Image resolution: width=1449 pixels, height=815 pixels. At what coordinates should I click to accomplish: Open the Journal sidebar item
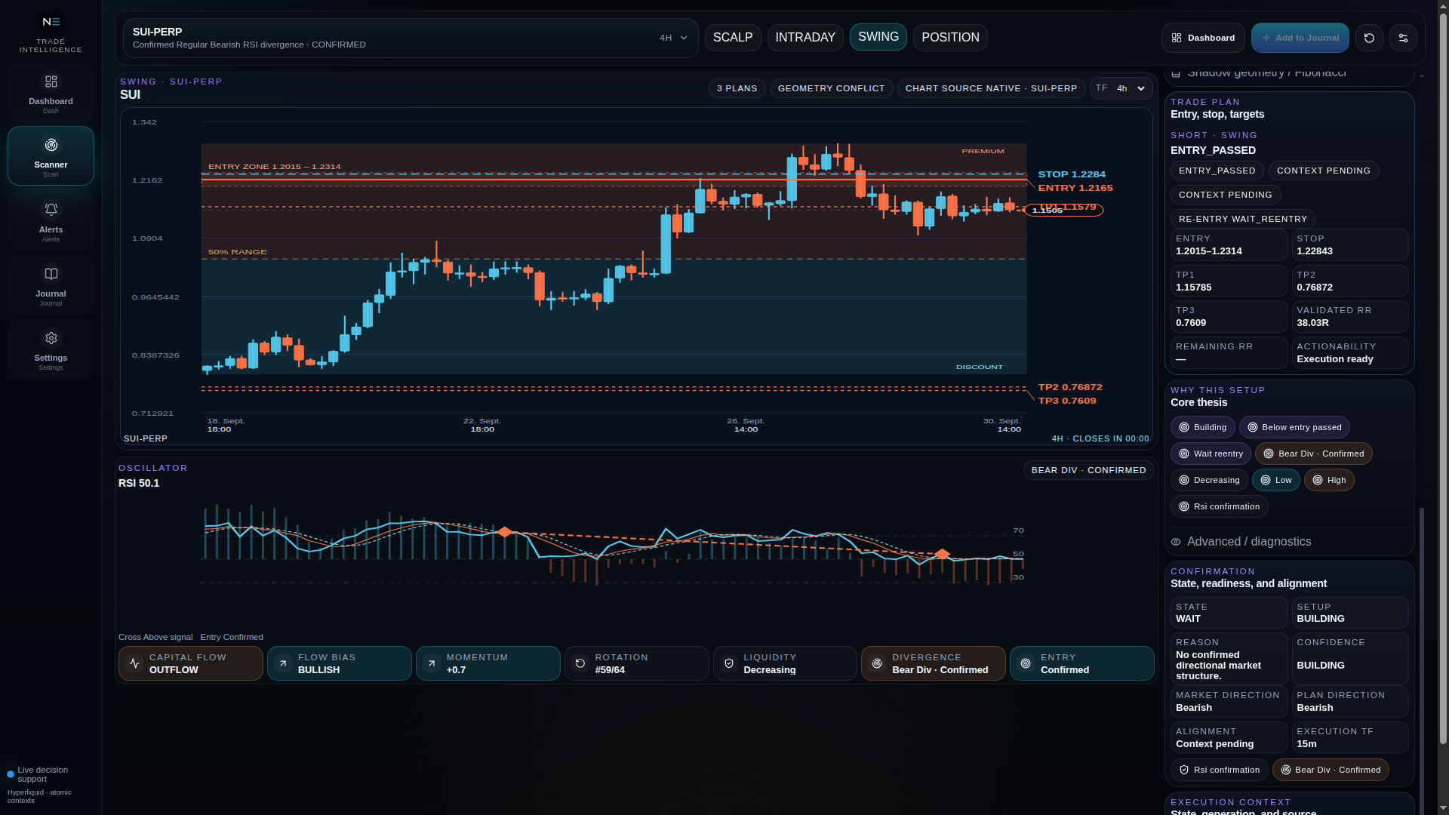[x=51, y=284]
